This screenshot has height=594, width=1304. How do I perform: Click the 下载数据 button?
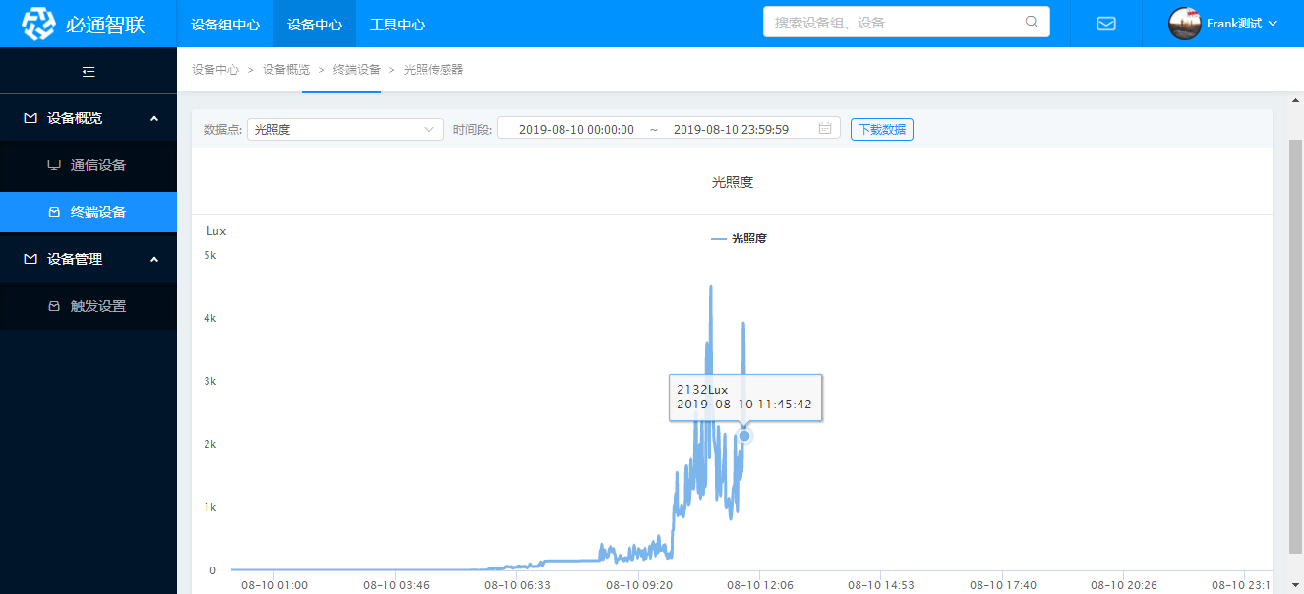[881, 129]
